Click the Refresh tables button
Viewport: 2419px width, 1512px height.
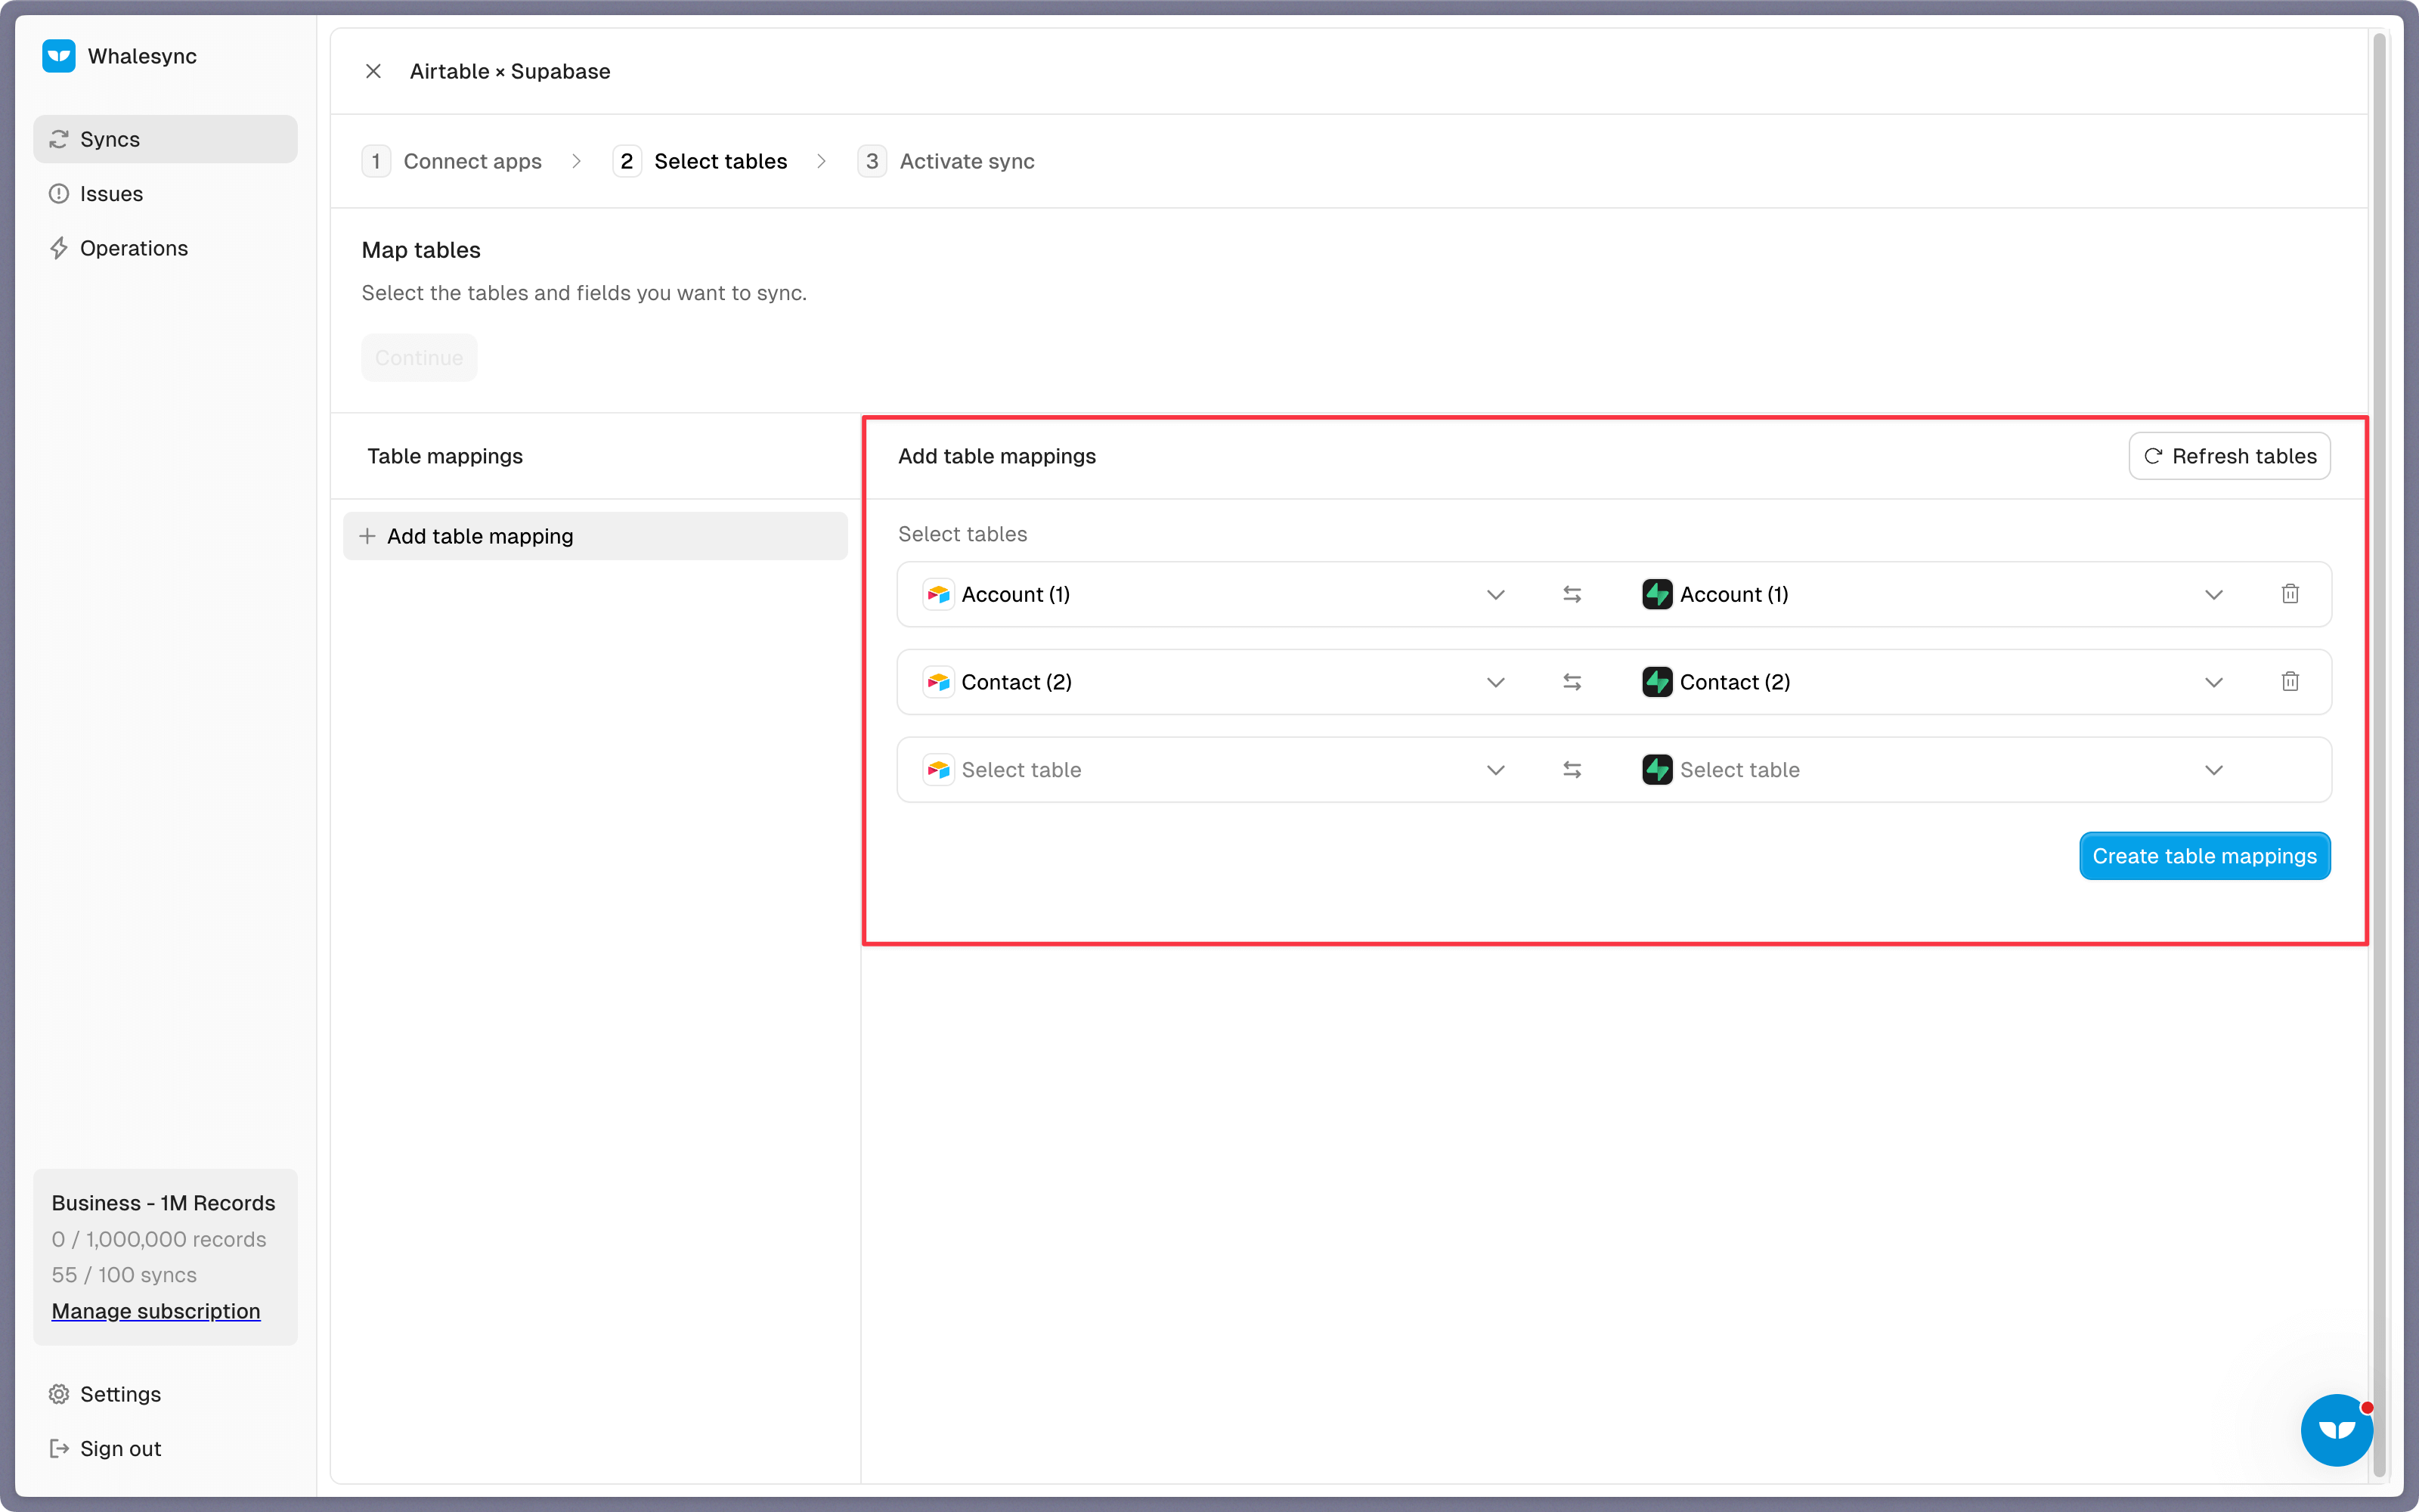pos(2229,456)
